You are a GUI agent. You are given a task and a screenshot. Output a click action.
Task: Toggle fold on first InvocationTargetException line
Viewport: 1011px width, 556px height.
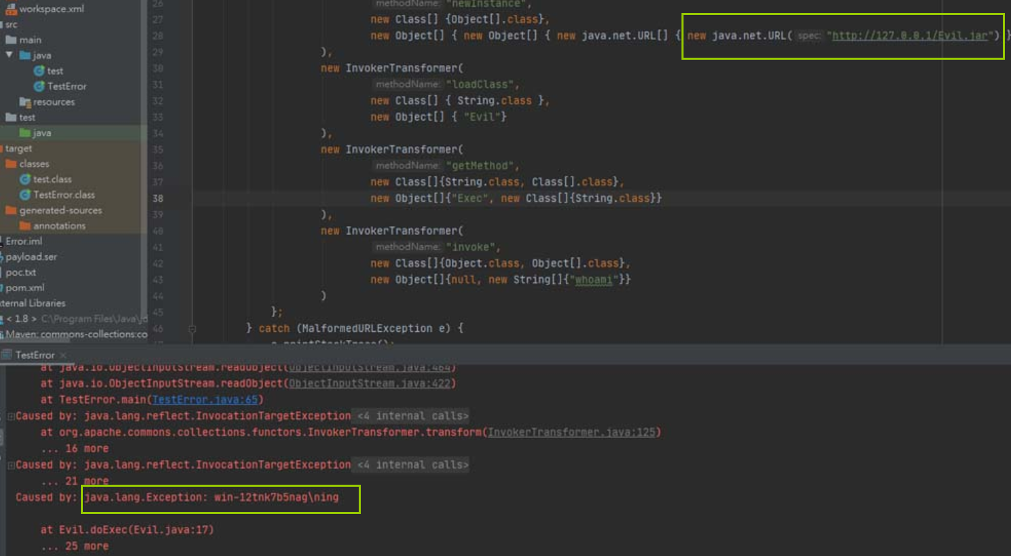click(x=11, y=416)
